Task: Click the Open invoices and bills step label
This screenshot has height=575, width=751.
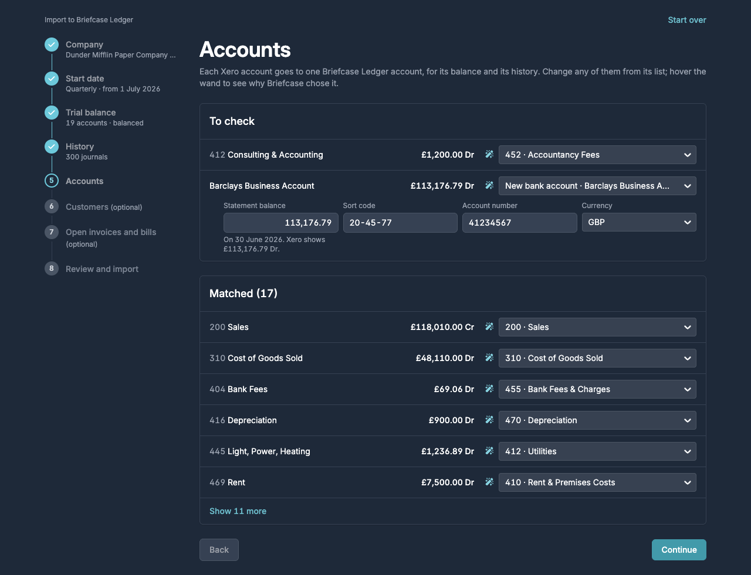Action: click(111, 232)
